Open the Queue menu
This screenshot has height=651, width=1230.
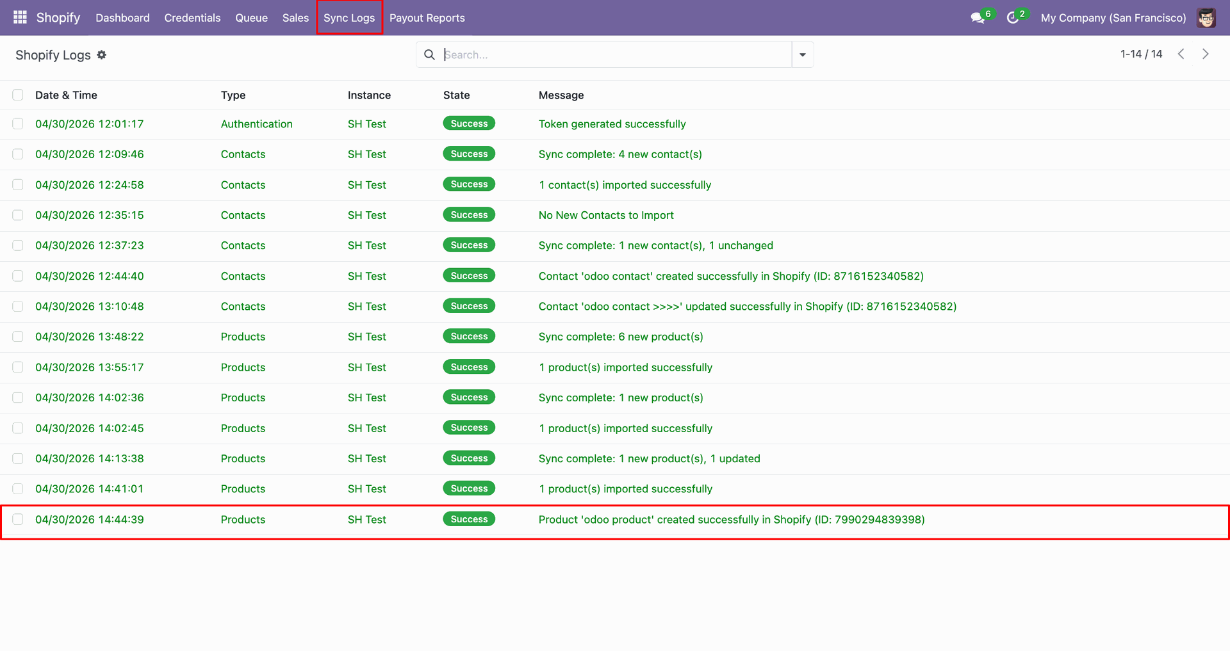pos(251,18)
